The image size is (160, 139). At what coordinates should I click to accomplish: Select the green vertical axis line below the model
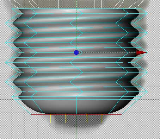pos(76,127)
